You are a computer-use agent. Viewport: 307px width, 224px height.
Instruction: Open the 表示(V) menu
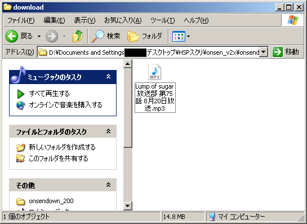point(84,20)
